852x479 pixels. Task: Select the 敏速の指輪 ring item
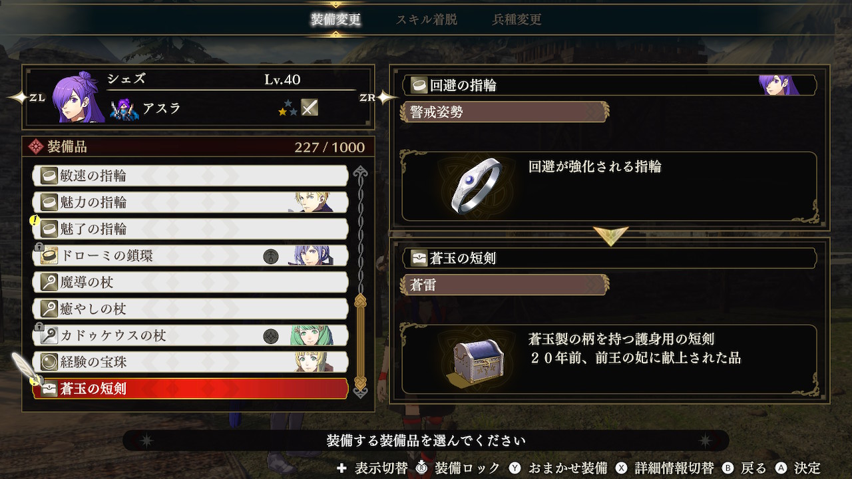coord(190,176)
